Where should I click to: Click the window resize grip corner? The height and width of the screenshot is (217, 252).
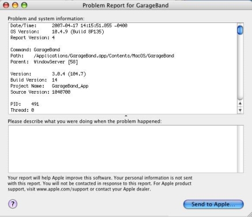pos(249,214)
